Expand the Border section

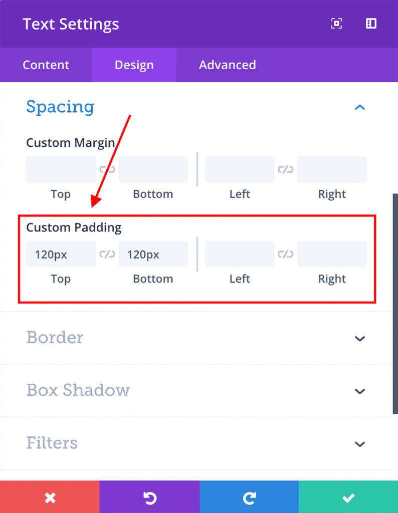click(359, 338)
